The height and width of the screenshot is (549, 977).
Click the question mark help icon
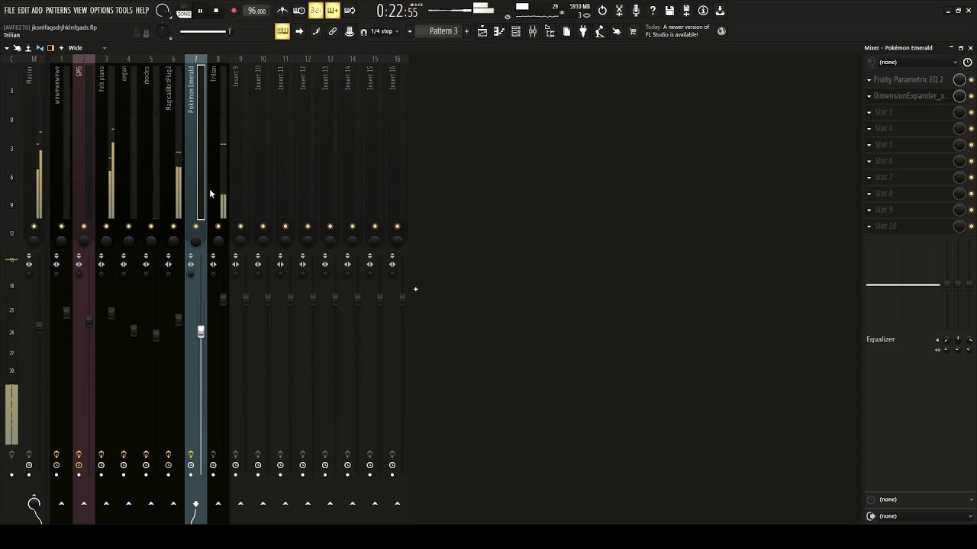(x=653, y=11)
